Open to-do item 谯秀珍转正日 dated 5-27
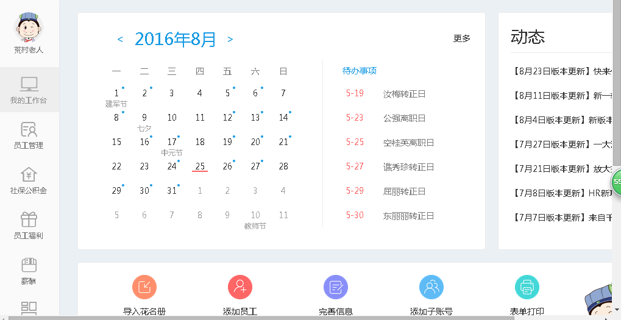The height and width of the screenshot is (320, 621). click(389, 167)
